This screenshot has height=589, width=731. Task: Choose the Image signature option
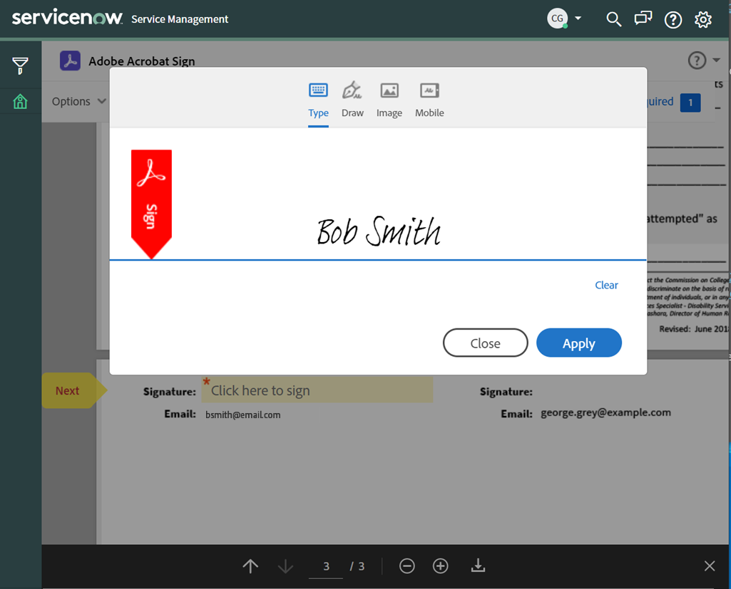click(389, 98)
